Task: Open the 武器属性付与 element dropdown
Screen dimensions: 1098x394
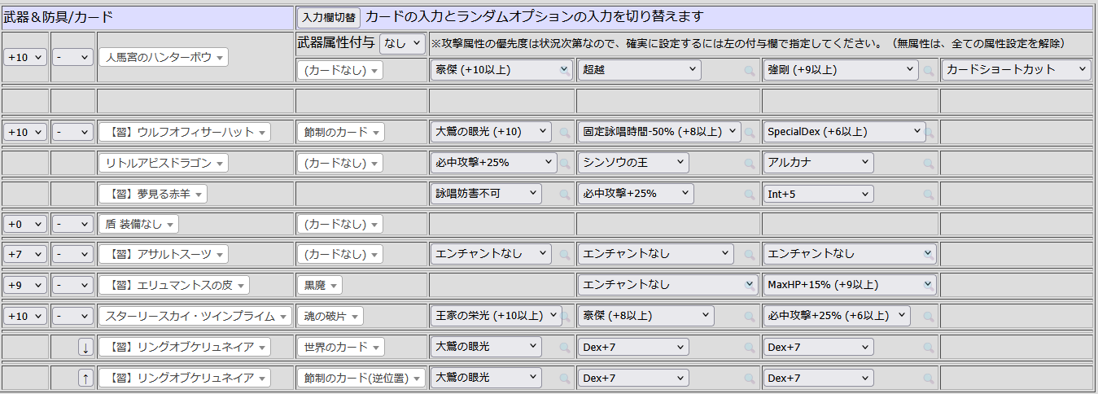Action: point(402,44)
